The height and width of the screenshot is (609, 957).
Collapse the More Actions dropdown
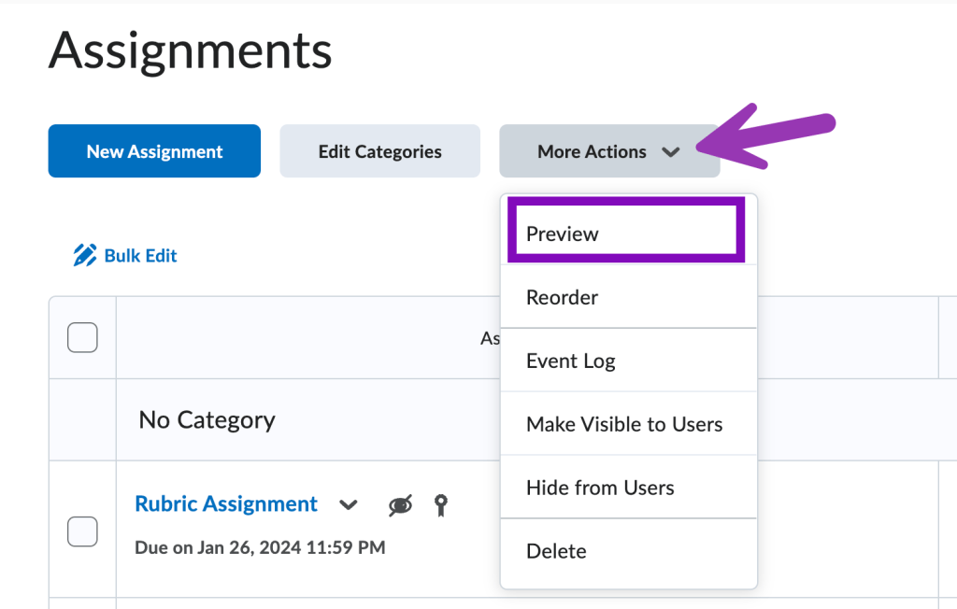[609, 151]
